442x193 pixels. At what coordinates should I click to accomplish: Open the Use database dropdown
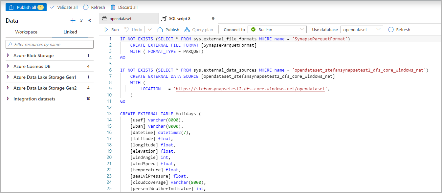[x=362, y=30]
